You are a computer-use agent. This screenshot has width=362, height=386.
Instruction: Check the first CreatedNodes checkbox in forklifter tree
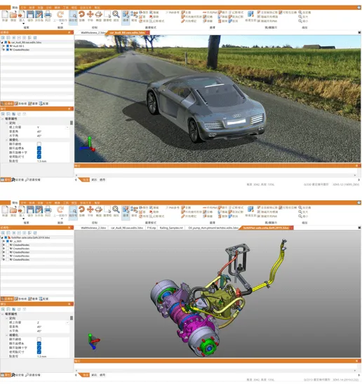click(x=8, y=245)
